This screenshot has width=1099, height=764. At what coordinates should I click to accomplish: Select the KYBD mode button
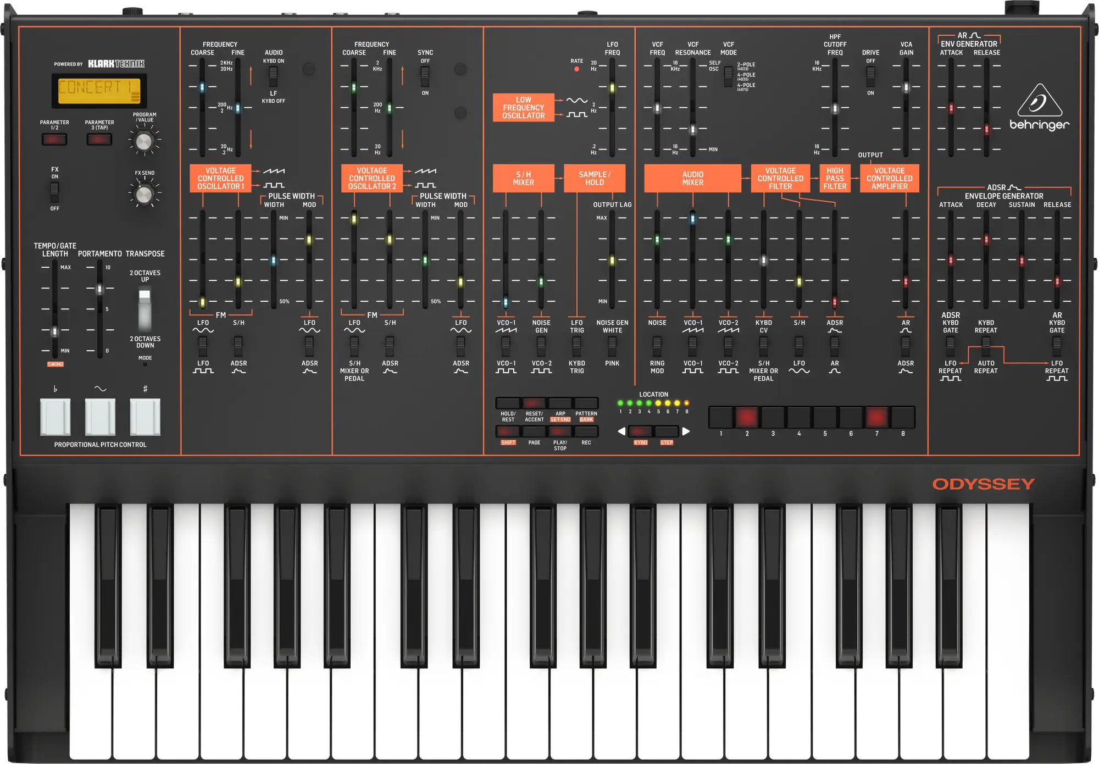click(640, 431)
